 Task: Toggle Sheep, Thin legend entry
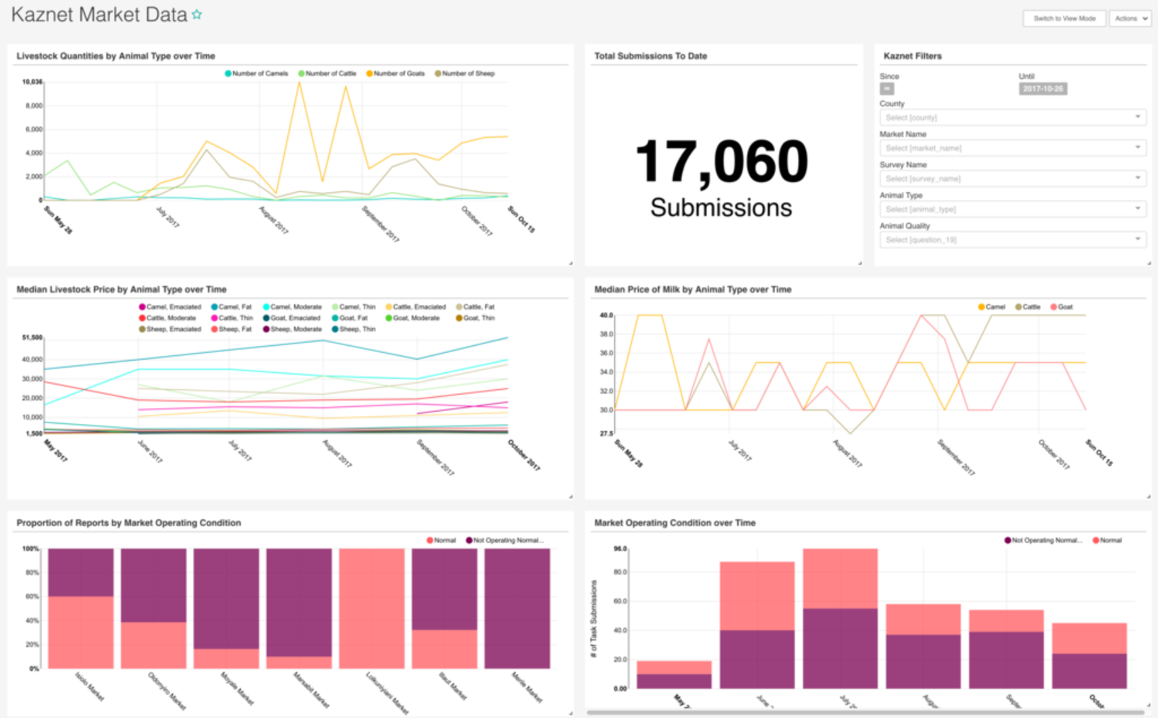353,329
